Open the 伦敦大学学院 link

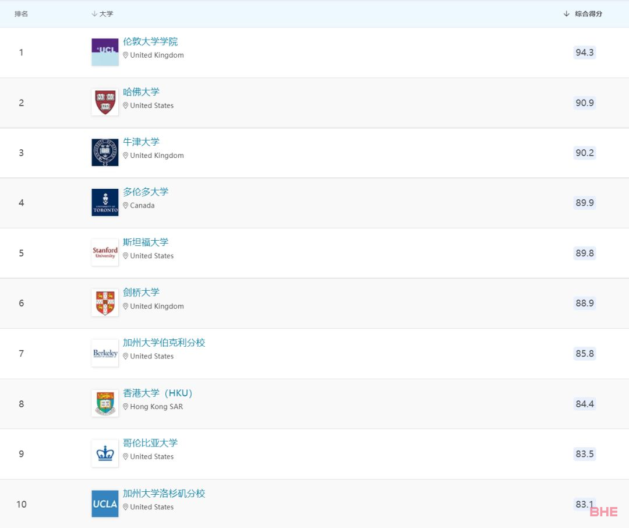(x=150, y=42)
